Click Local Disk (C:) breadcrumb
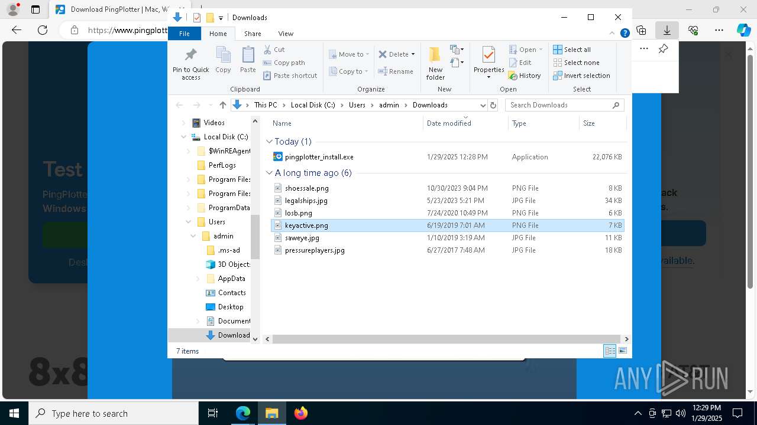The height and width of the screenshot is (425, 757). point(313,105)
